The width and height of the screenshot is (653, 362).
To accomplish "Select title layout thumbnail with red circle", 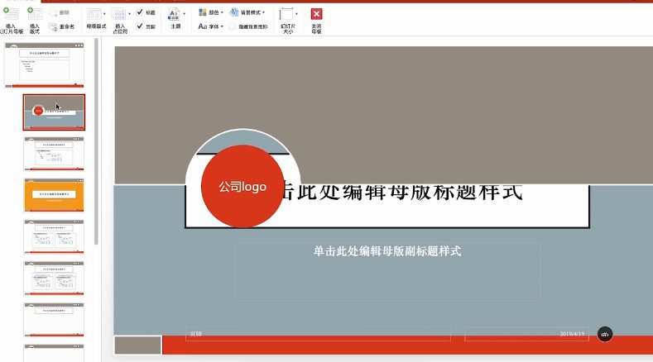I will [54, 112].
